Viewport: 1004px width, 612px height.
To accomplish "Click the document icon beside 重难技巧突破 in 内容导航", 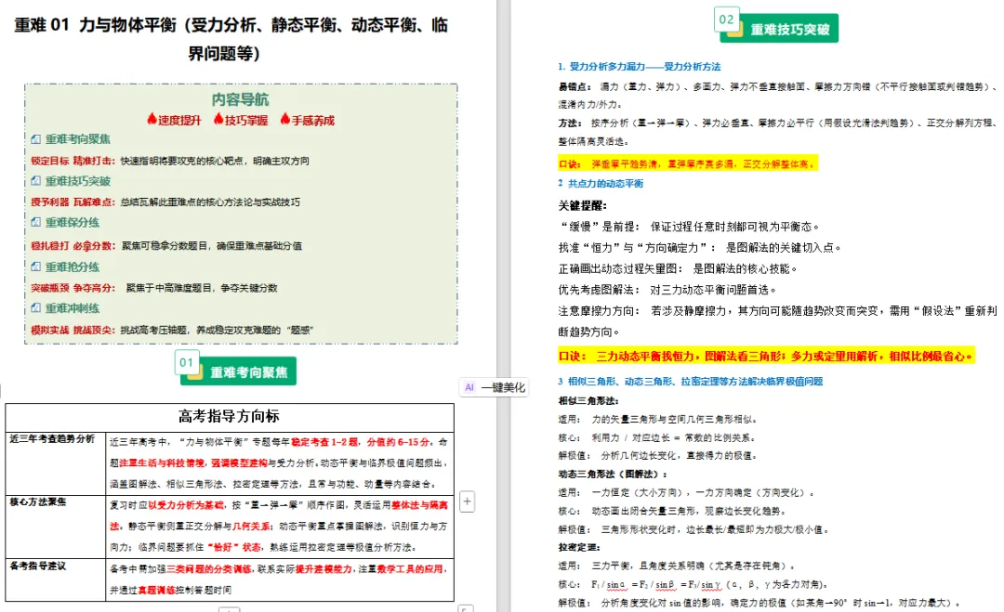I will point(36,181).
